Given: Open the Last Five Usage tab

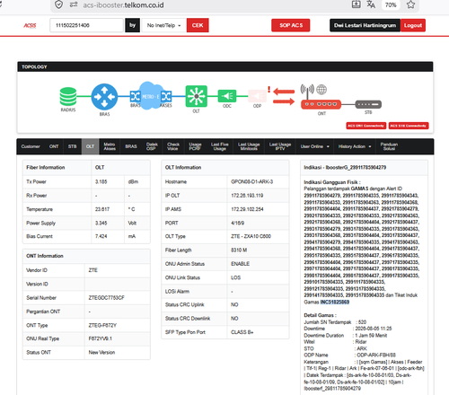Looking at the screenshot, I should [220, 146].
